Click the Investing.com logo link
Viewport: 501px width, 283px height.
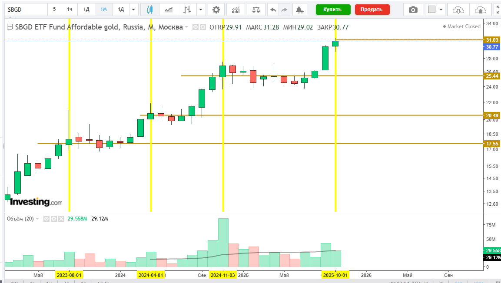(x=36, y=202)
